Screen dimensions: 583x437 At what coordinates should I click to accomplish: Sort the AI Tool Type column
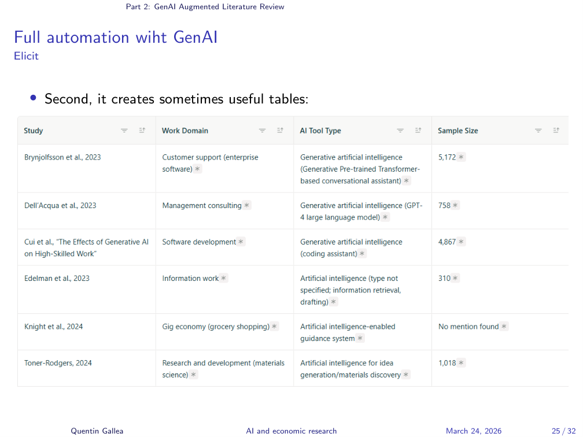(x=418, y=131)
